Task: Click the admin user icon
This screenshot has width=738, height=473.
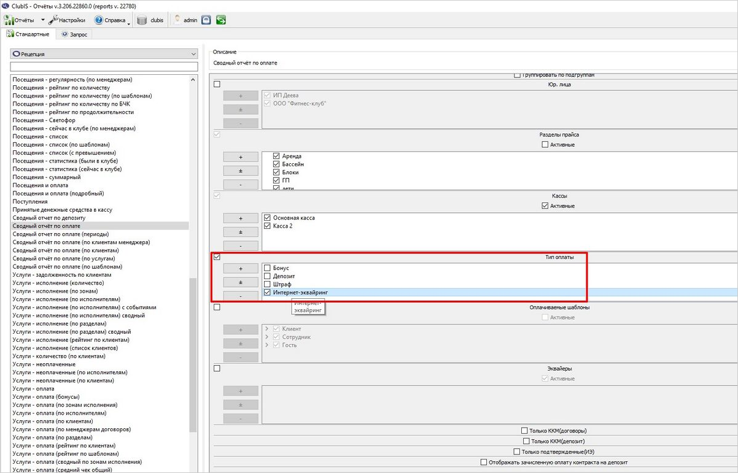Action: coord(177,20)
